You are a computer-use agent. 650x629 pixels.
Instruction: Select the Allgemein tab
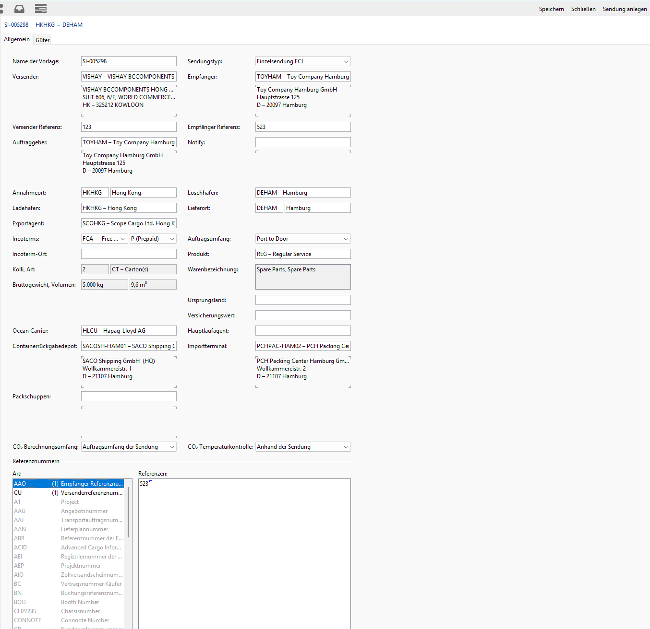click(17, 40)
